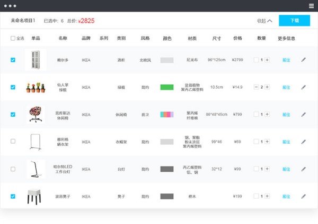The height and width of the screenshot is (224, 318).
Task: Click edit pencil for 穆利格晒衣架 row
Action: click(304, 142)
